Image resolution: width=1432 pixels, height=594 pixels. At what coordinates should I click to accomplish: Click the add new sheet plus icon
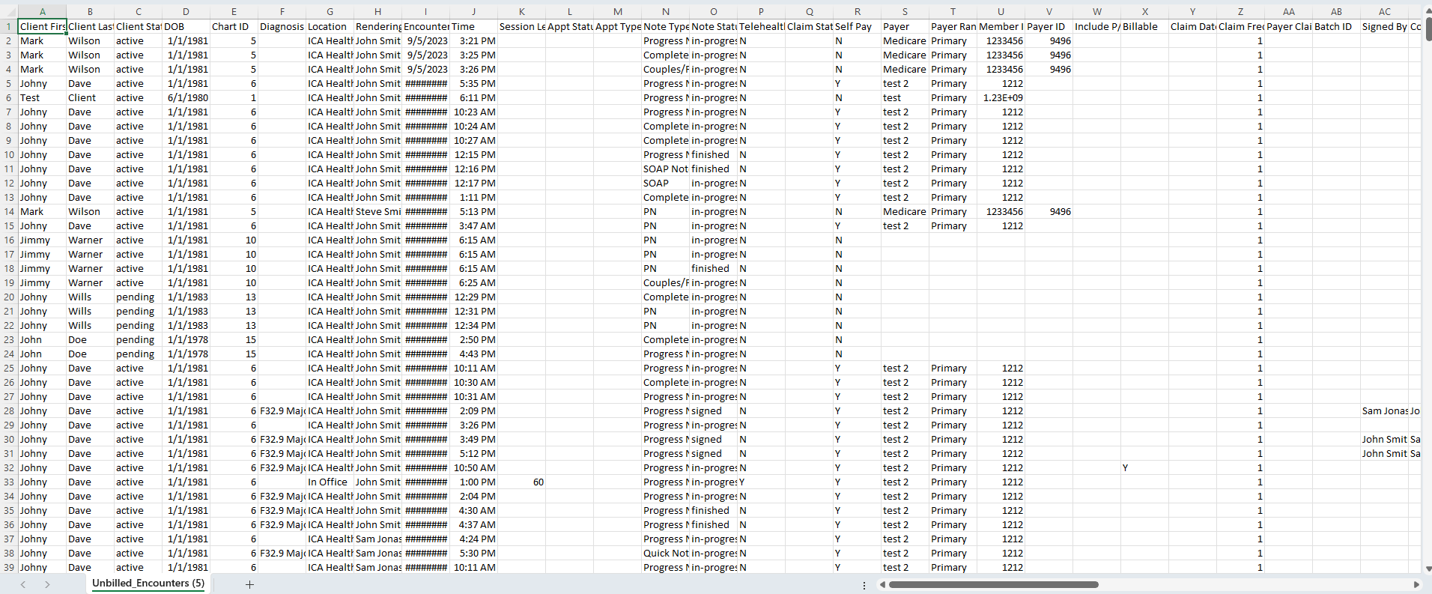[x=249, y=584]
